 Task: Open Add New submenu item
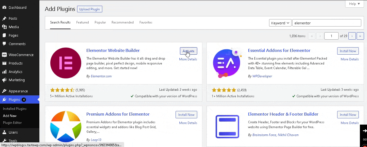[x=10, y=116]
